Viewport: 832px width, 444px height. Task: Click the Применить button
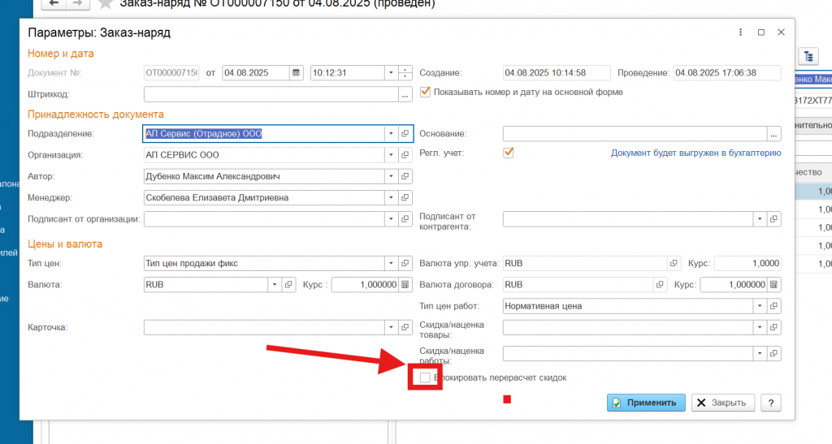tap(646, 403)
